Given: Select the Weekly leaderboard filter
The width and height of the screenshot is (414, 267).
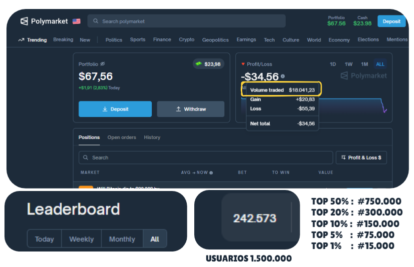Looking at the screenshot, I should pyautogui.click(x=81, y=238).
